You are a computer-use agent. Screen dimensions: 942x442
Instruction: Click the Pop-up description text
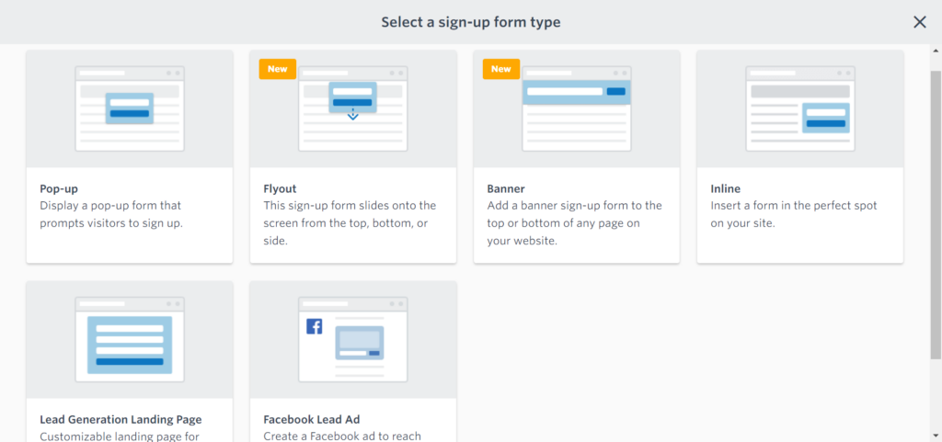[111, 215]
